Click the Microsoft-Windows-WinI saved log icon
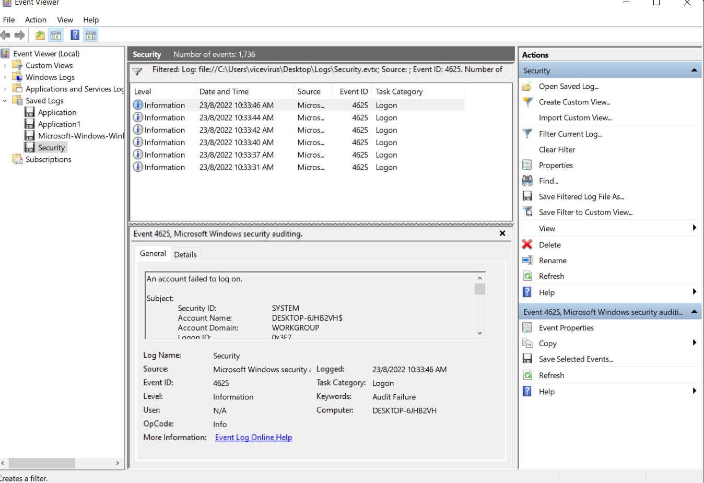This screenshot has width=704, height=483. [x=30, y=136]
